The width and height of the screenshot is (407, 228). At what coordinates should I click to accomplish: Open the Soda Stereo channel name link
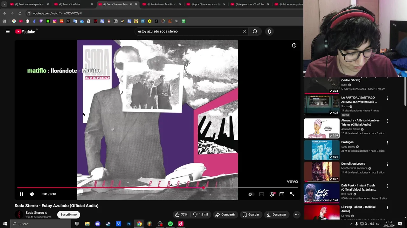(x=35, y=213)
